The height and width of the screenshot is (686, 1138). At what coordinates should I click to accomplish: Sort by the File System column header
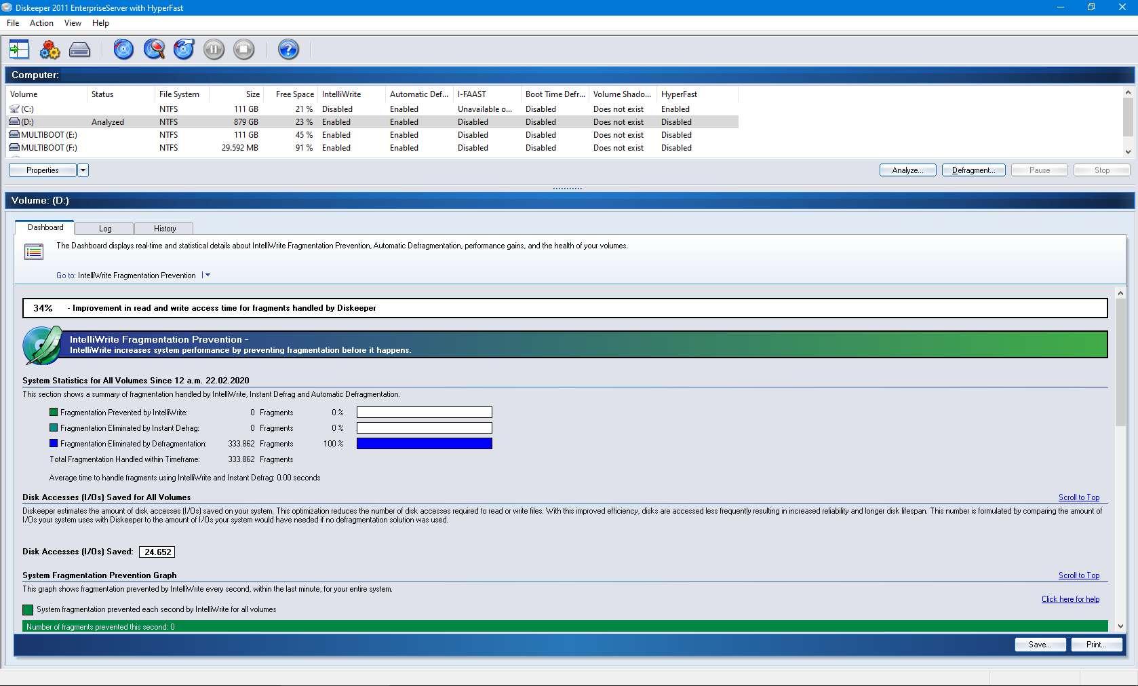[x=182, y=94]
